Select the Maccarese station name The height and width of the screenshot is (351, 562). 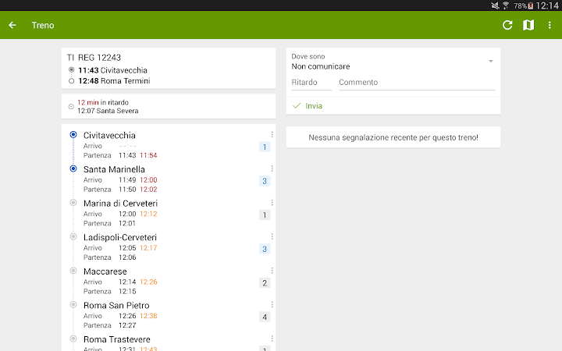[x=105, y=271]
